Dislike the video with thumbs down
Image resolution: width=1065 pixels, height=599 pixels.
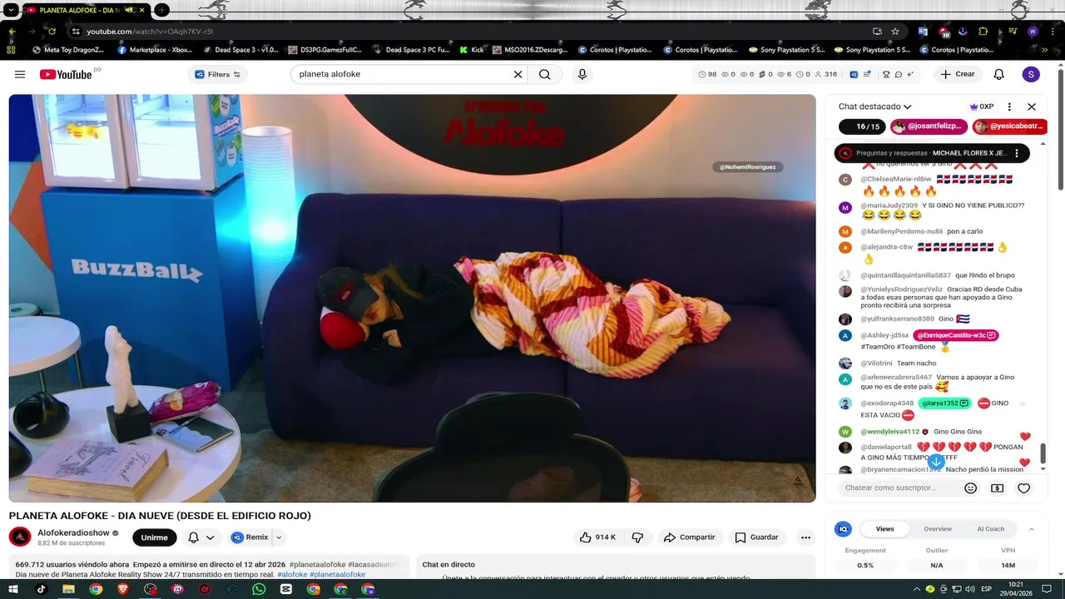coord(637,537)
